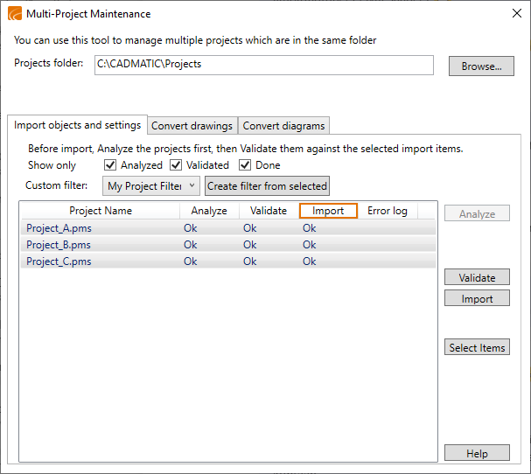Open Select Items dialog
The width and height of the screenshot is (531, 474).
point(477,347)
